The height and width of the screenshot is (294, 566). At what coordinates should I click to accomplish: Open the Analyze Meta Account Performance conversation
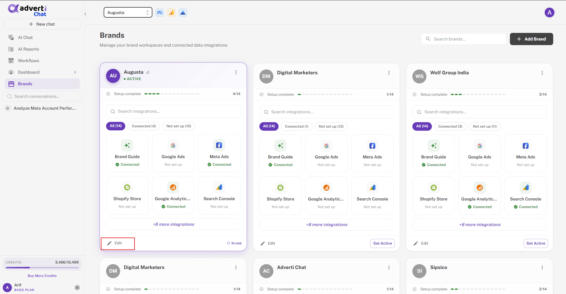tap(42, 108)
